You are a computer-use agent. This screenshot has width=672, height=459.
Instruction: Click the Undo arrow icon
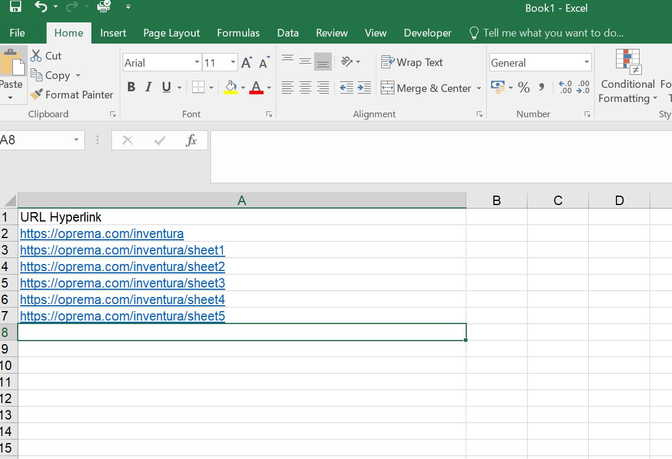(41, 6)
